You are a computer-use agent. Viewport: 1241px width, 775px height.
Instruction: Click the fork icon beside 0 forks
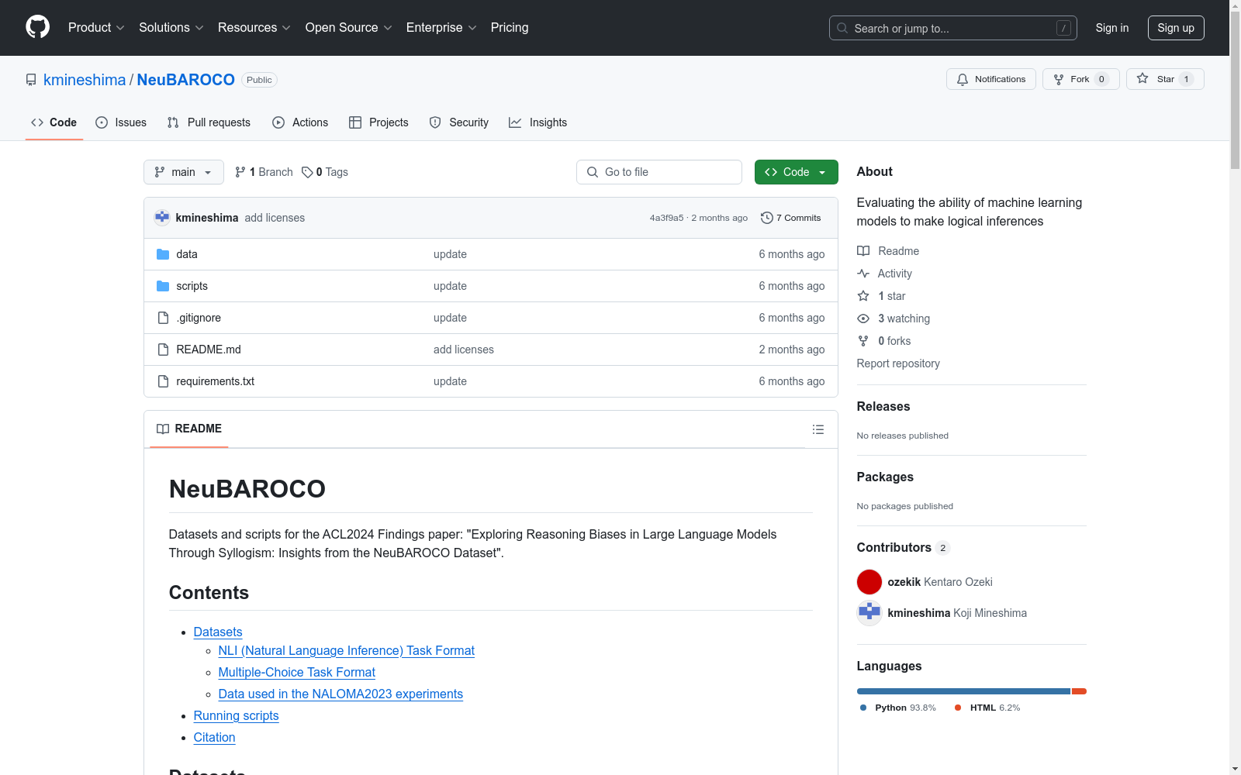tap(863, 341)
